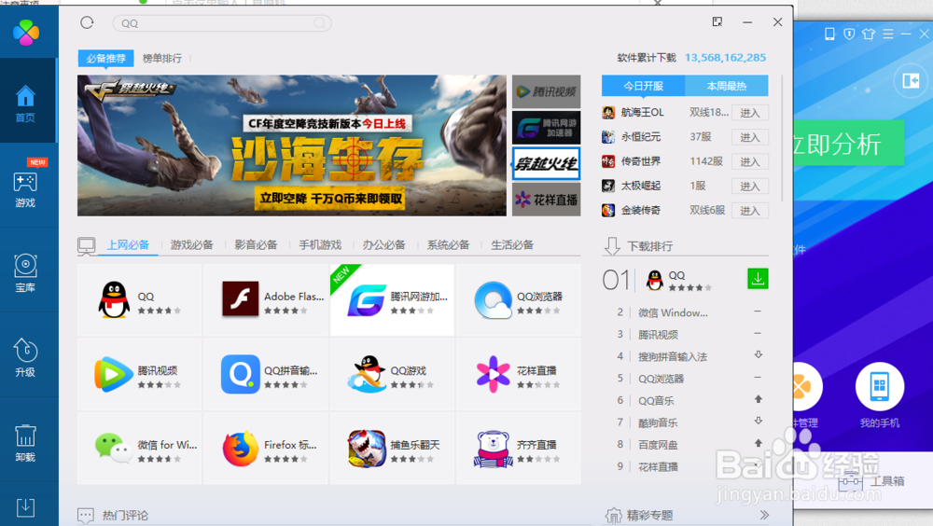
Task: Open the 腾讯视频 app icon in the grid
Action: pos(113,374)
